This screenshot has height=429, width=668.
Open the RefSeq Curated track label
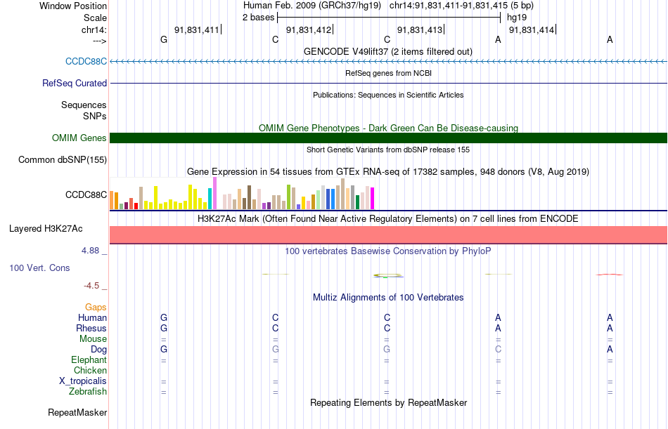pos(75,83)
